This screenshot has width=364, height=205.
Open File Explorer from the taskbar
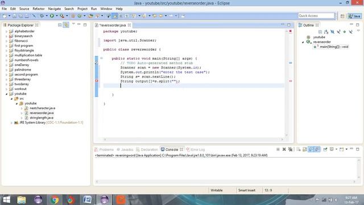click(22, 200)
